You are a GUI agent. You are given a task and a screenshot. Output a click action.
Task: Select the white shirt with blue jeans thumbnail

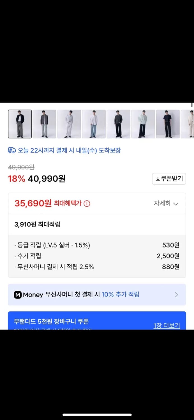tap(94, 124)
